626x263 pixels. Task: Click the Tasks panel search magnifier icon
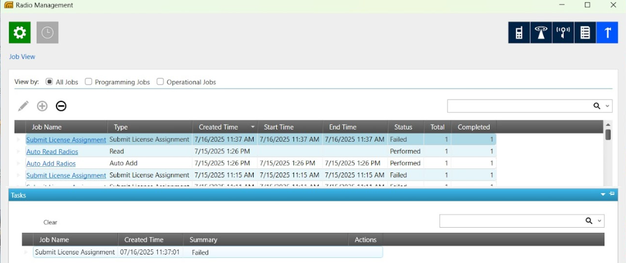tap(589, 221)
